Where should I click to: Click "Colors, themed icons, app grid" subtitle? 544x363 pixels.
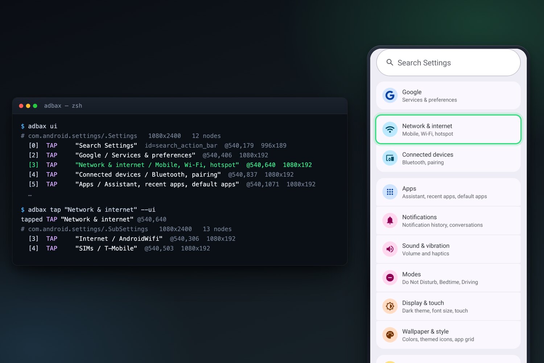pos(438,339)
